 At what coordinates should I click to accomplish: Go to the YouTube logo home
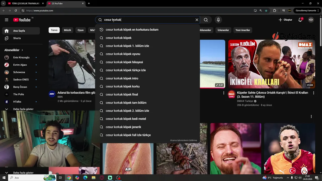(22, 20)
